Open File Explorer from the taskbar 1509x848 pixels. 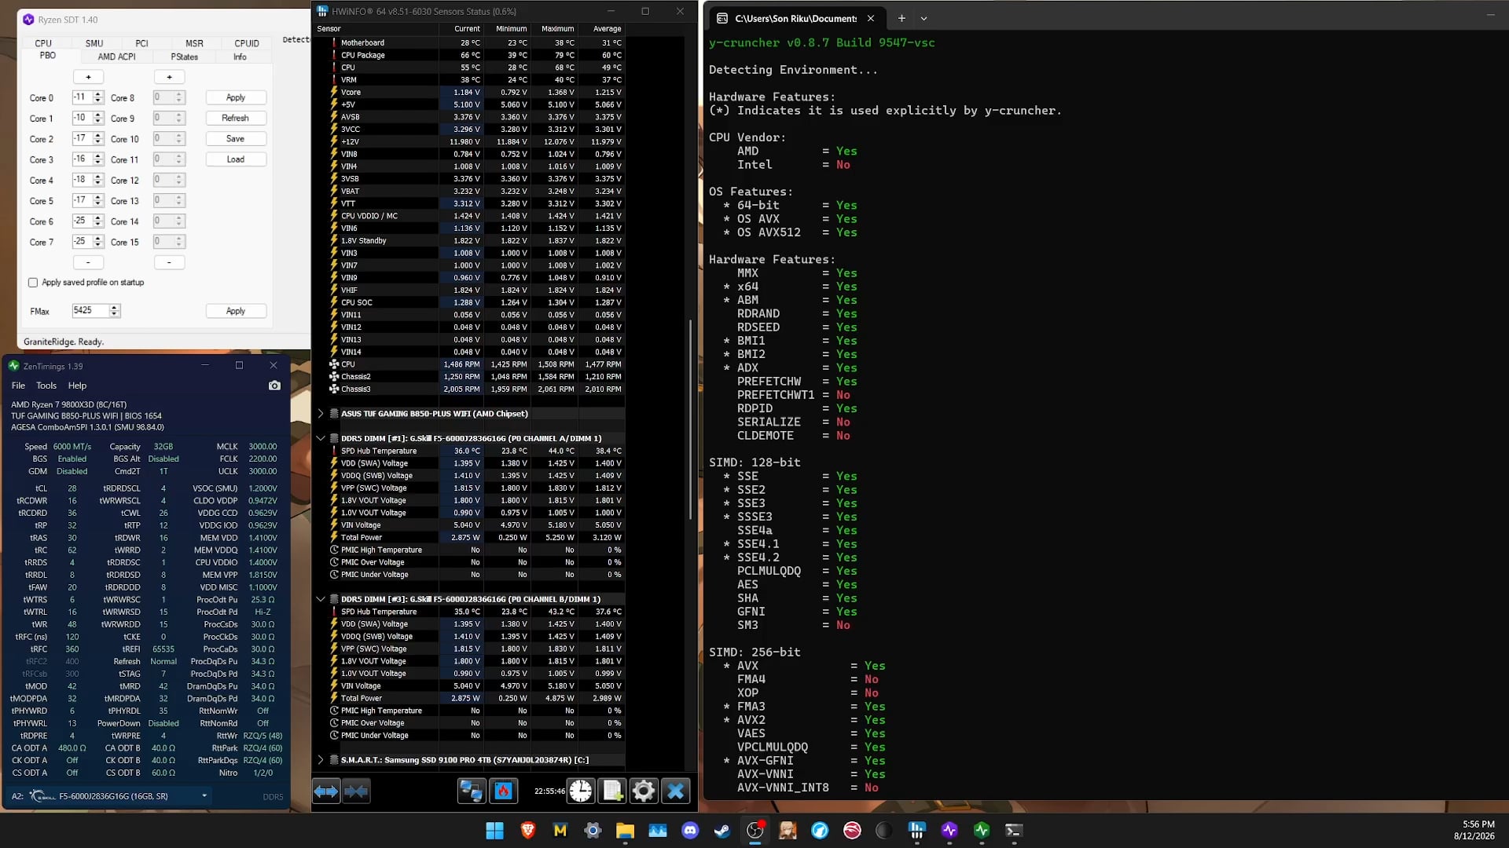625,831
